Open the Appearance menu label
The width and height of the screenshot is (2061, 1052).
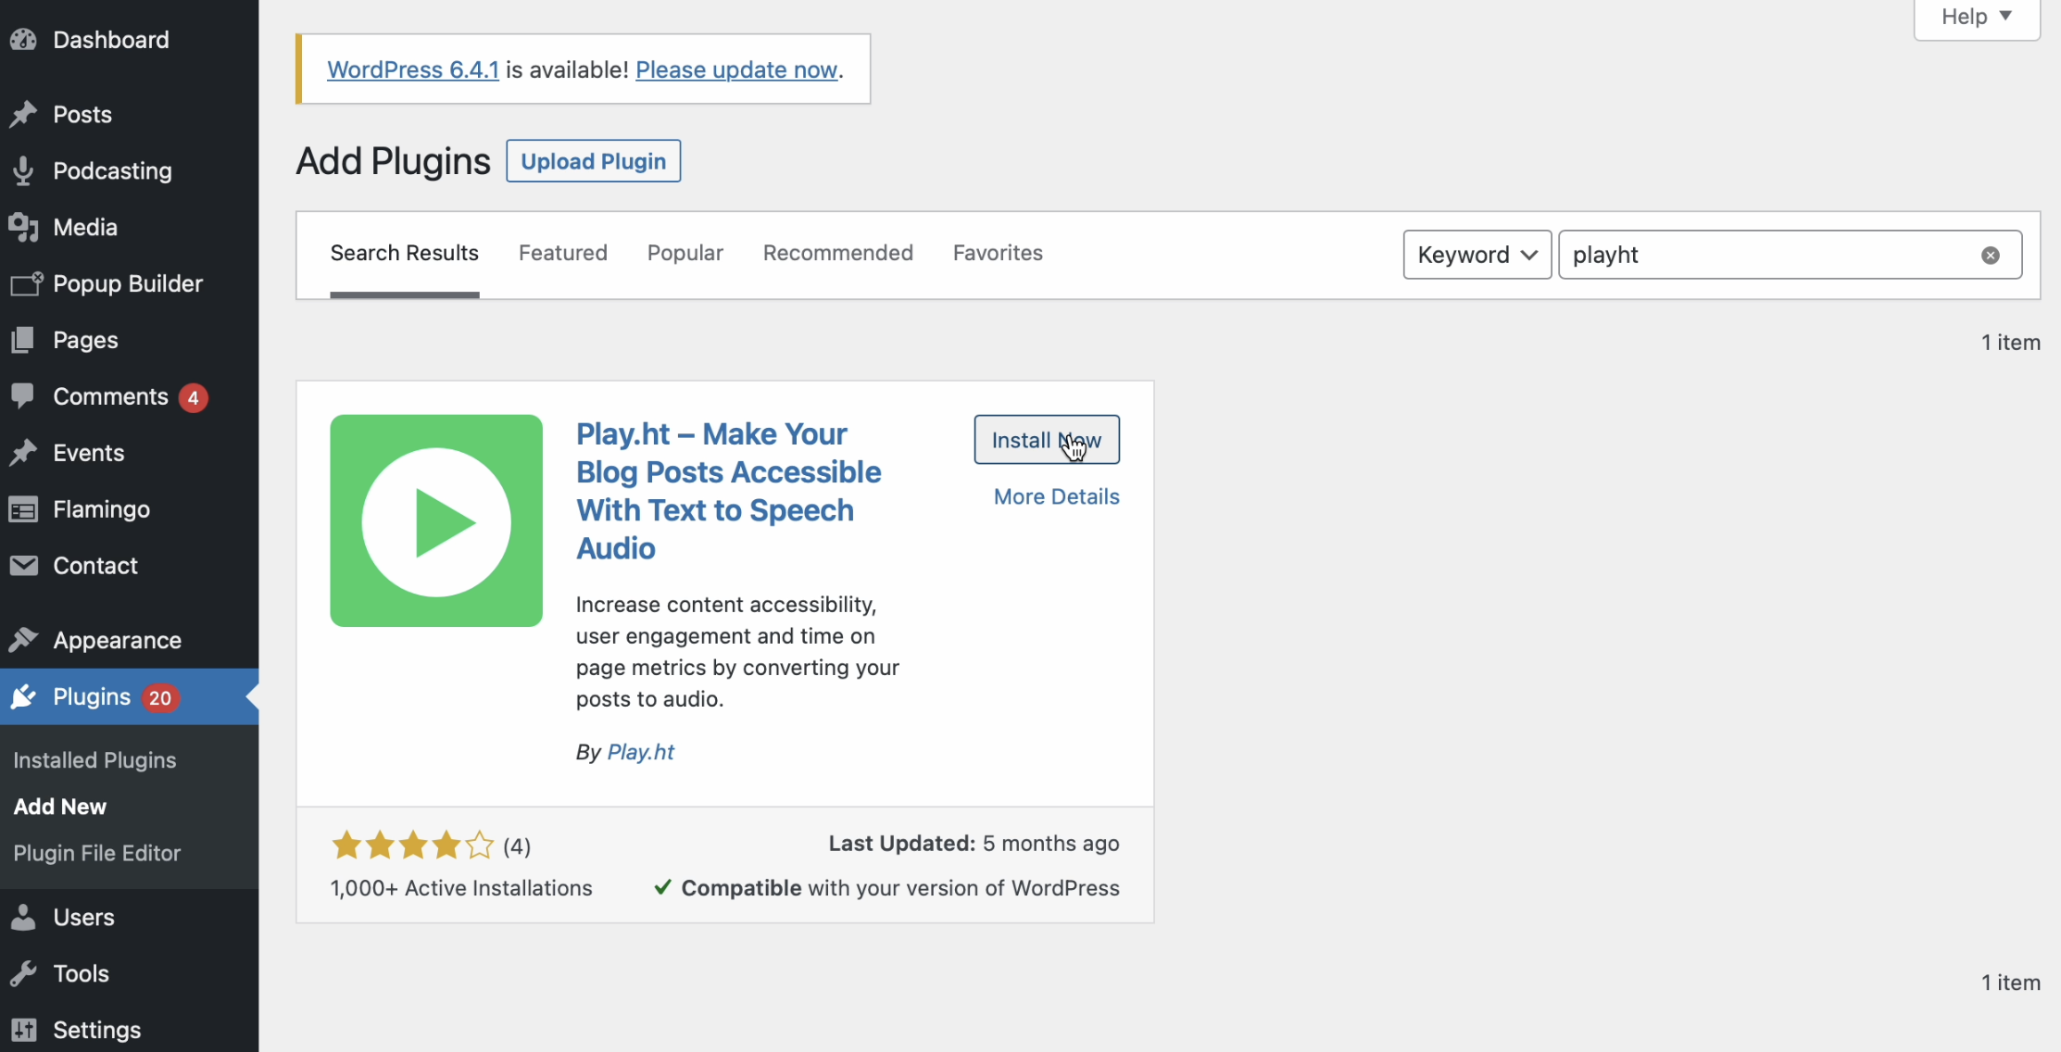(x=118, y=641)
